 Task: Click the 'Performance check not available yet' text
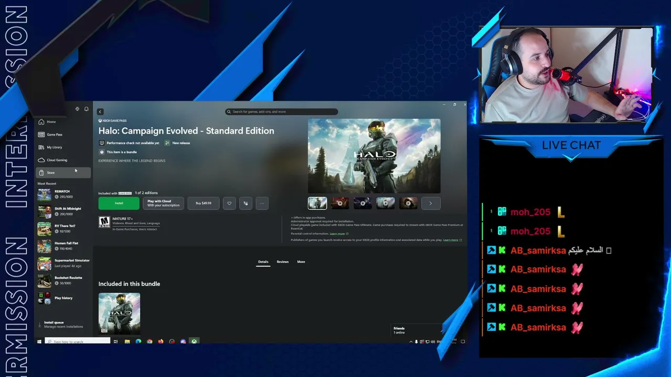(133, 143)
